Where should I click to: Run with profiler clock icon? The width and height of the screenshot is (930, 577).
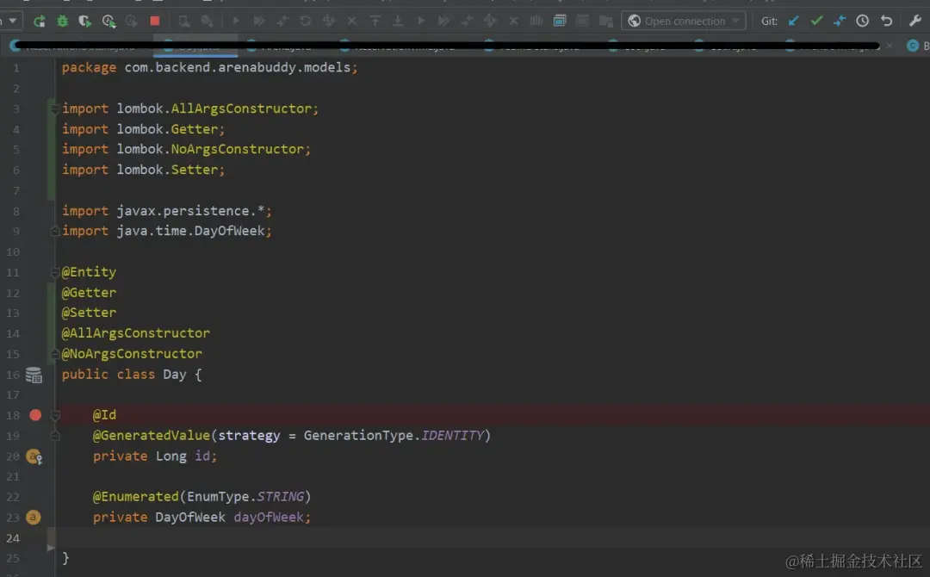pos(108,22)
